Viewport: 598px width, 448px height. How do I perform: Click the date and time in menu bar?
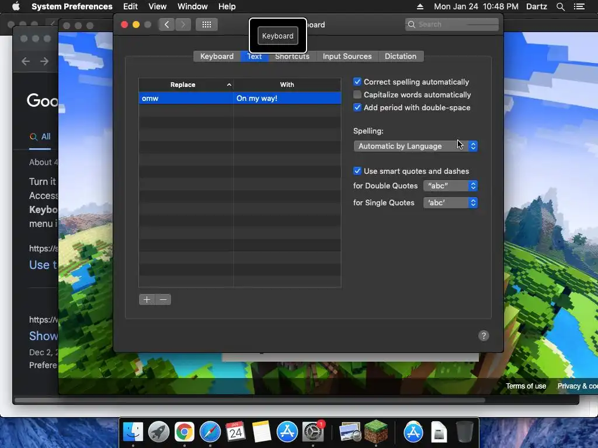point(476,6)
